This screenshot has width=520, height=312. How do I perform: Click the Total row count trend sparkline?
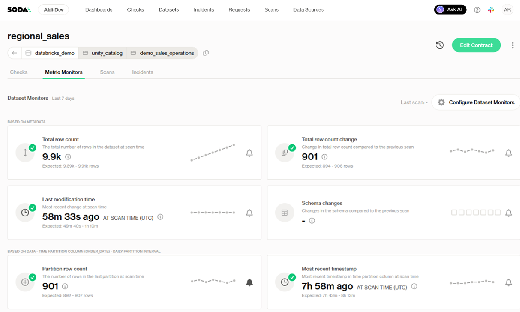213,153
